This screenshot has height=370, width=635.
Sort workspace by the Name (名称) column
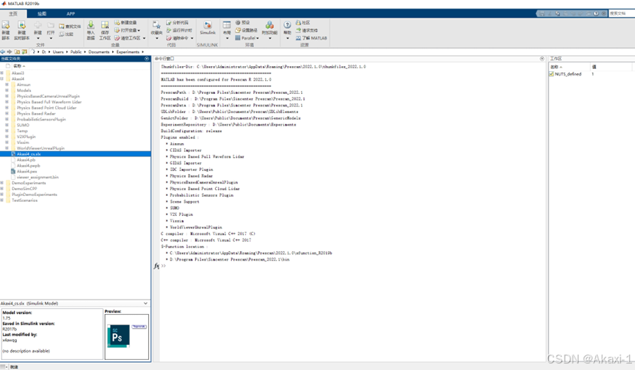point(569,67)
